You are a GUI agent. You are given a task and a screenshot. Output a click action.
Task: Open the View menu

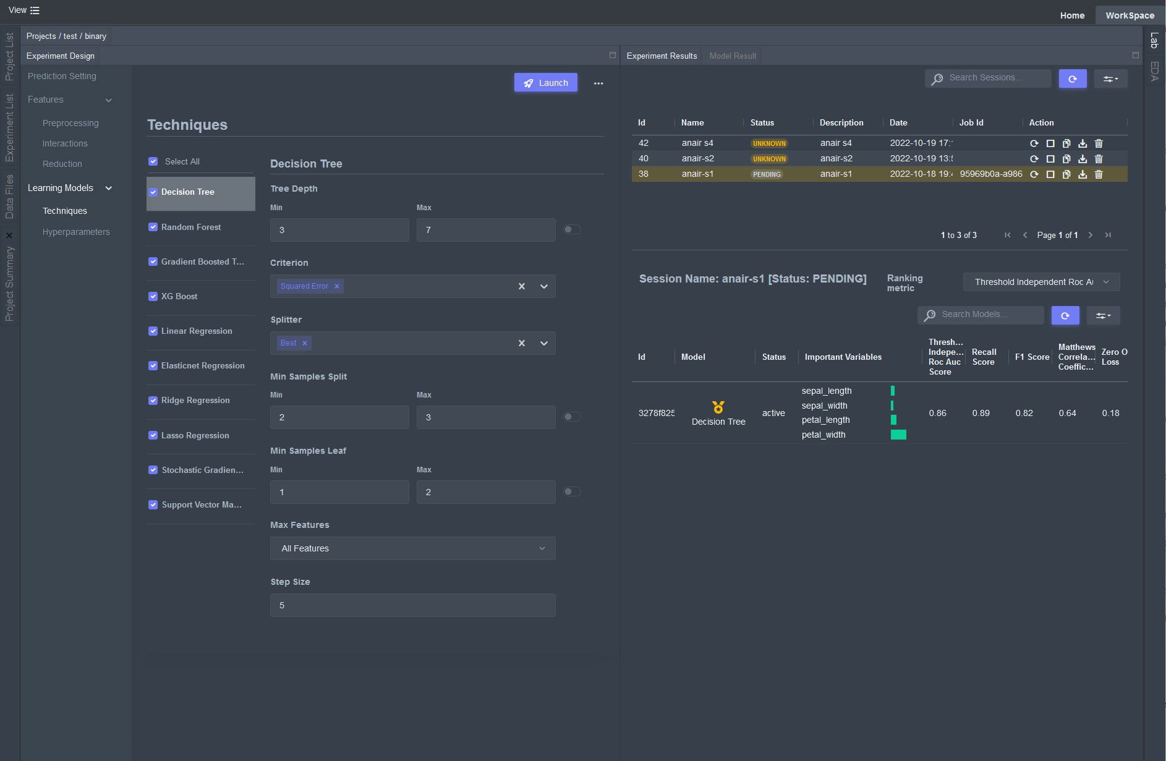[x=23, y=11]
